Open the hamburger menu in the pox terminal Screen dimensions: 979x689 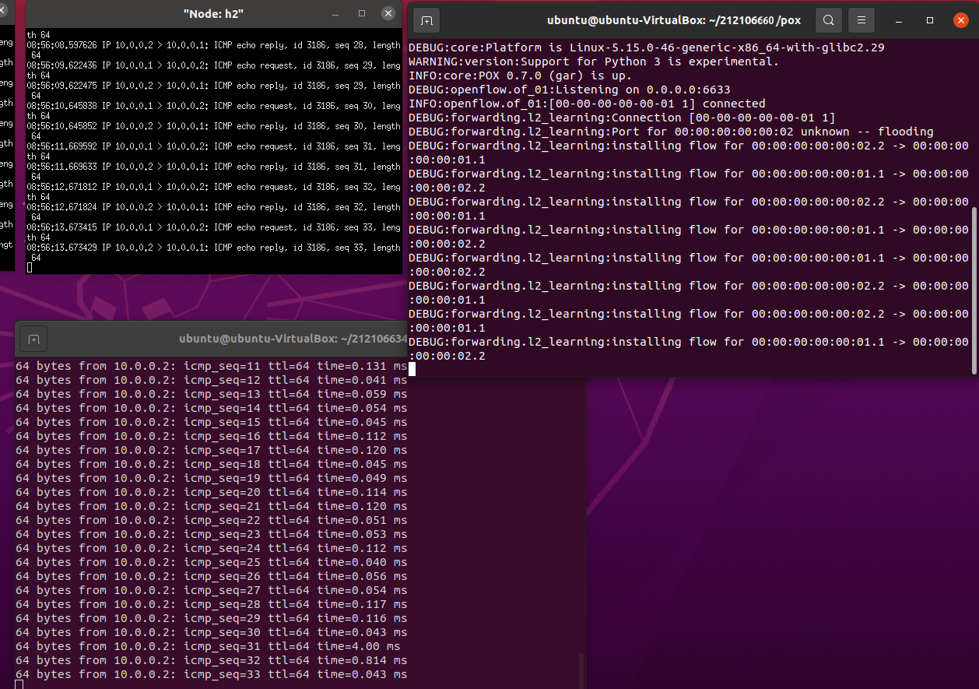[x=861, y=20]
